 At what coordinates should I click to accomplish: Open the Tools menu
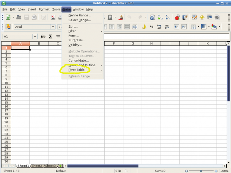[x=56, y=9]
